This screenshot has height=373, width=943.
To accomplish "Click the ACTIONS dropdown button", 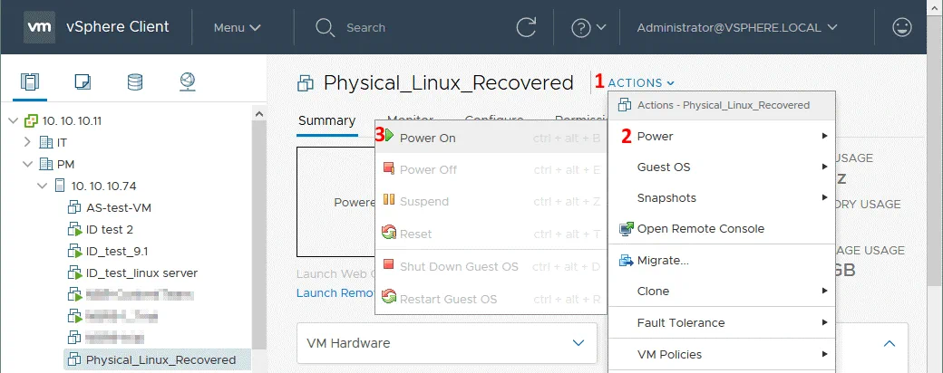I will click(642, 83).
